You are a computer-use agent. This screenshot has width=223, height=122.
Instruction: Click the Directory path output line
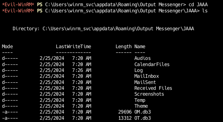pyautogui.click(x=103, y=29)
